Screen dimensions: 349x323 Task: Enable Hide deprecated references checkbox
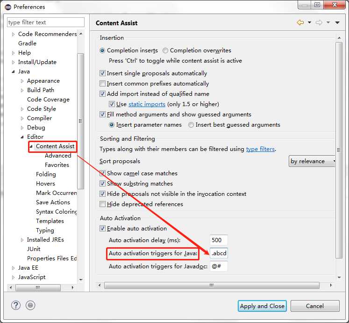[x=102, y=204]
